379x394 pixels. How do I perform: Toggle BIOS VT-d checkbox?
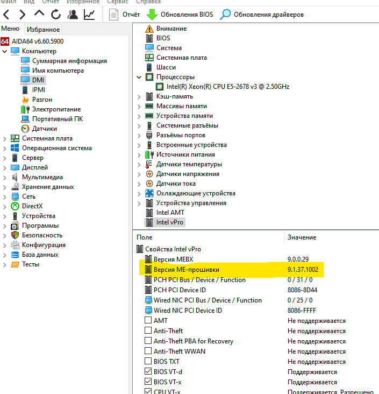pyautogui.click(x=148, y=371)
